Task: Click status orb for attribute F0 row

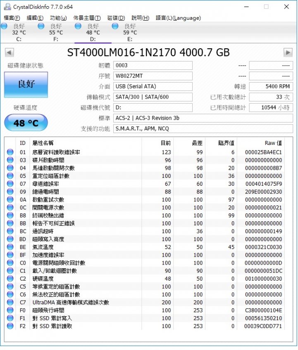Action: (x=10, y=310)
